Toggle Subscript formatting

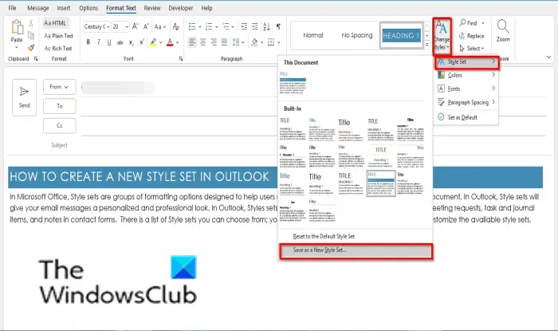click(132, 42)
